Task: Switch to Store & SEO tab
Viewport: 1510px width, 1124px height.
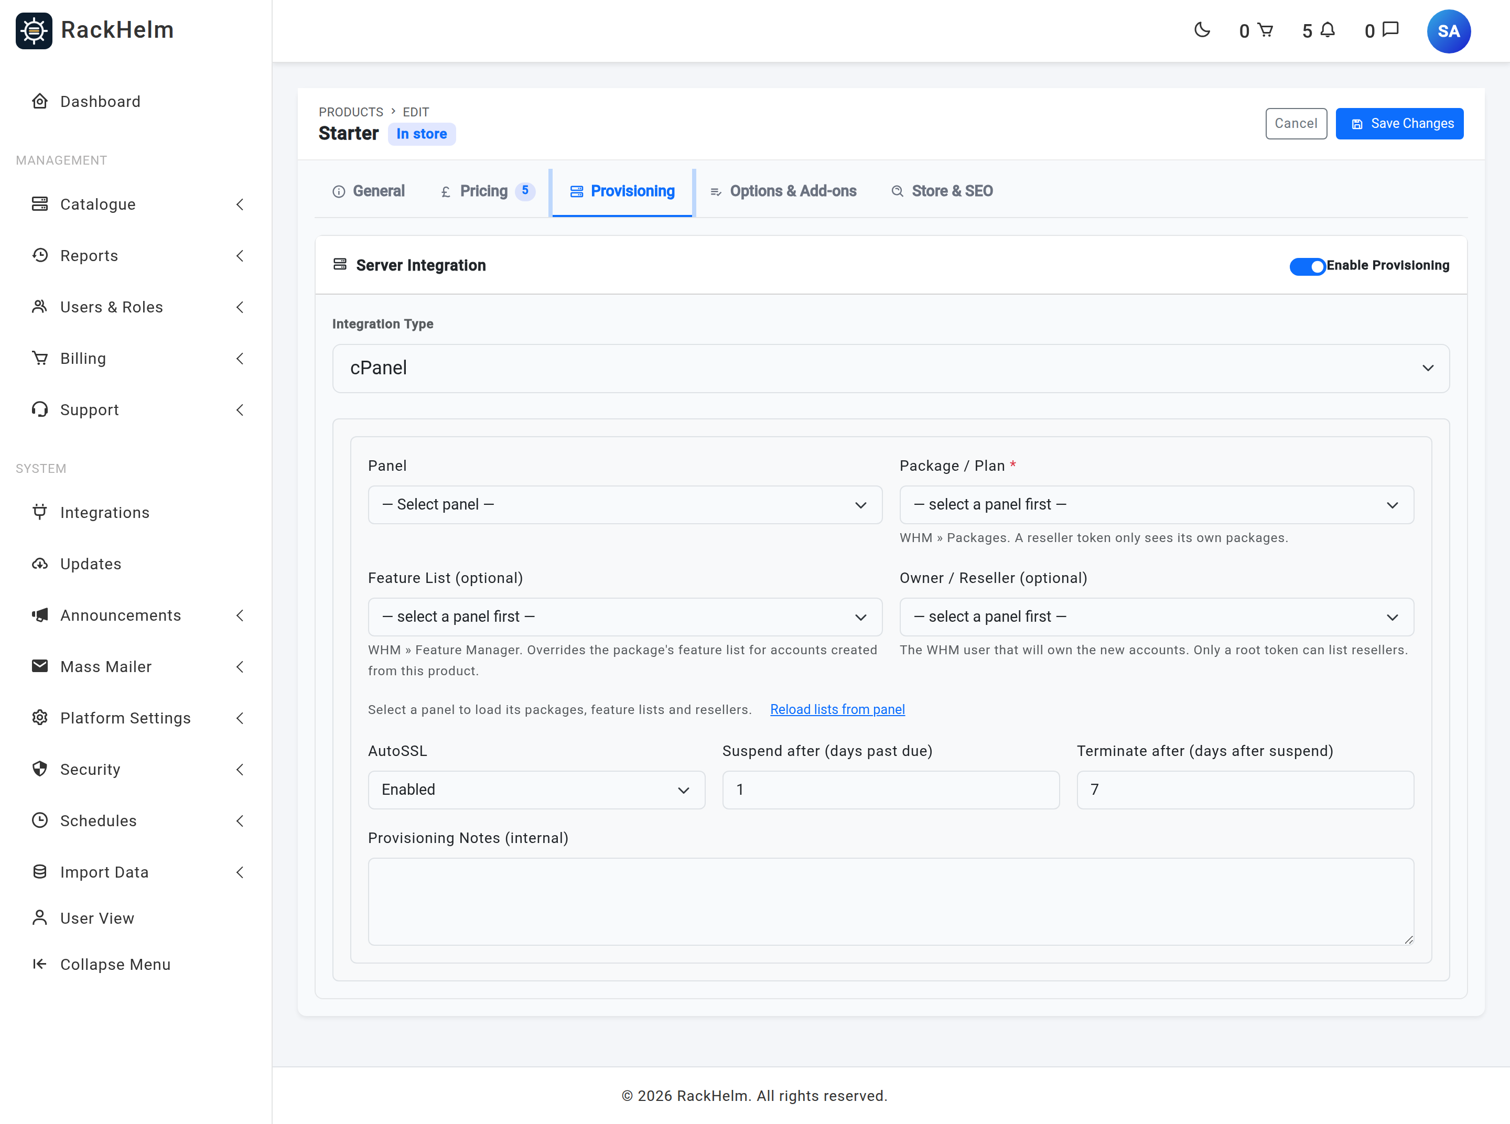Action: (x=943, y=191)
